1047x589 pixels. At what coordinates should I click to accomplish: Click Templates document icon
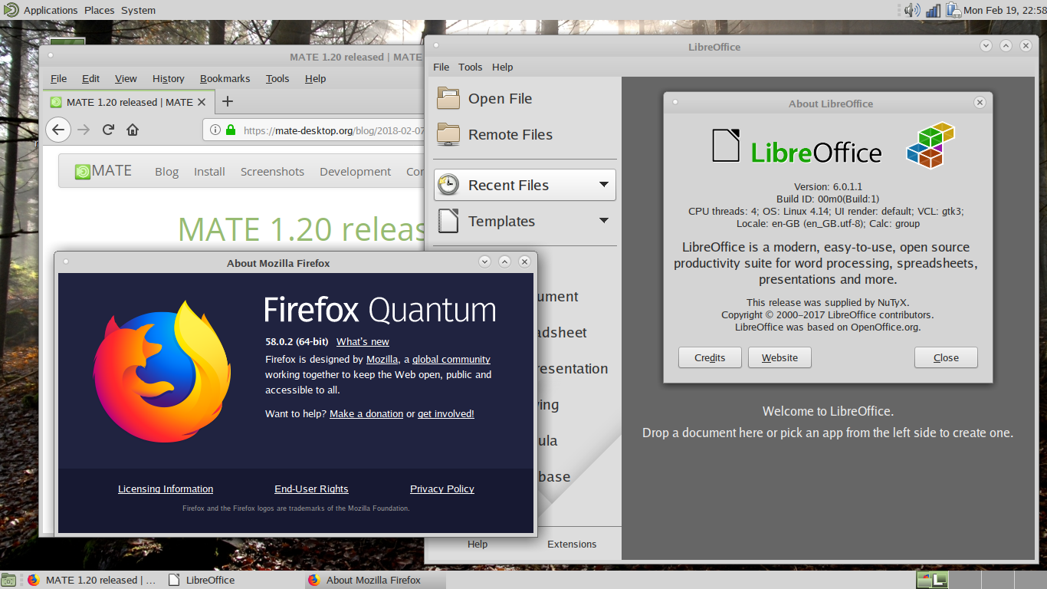coord(448,221)
